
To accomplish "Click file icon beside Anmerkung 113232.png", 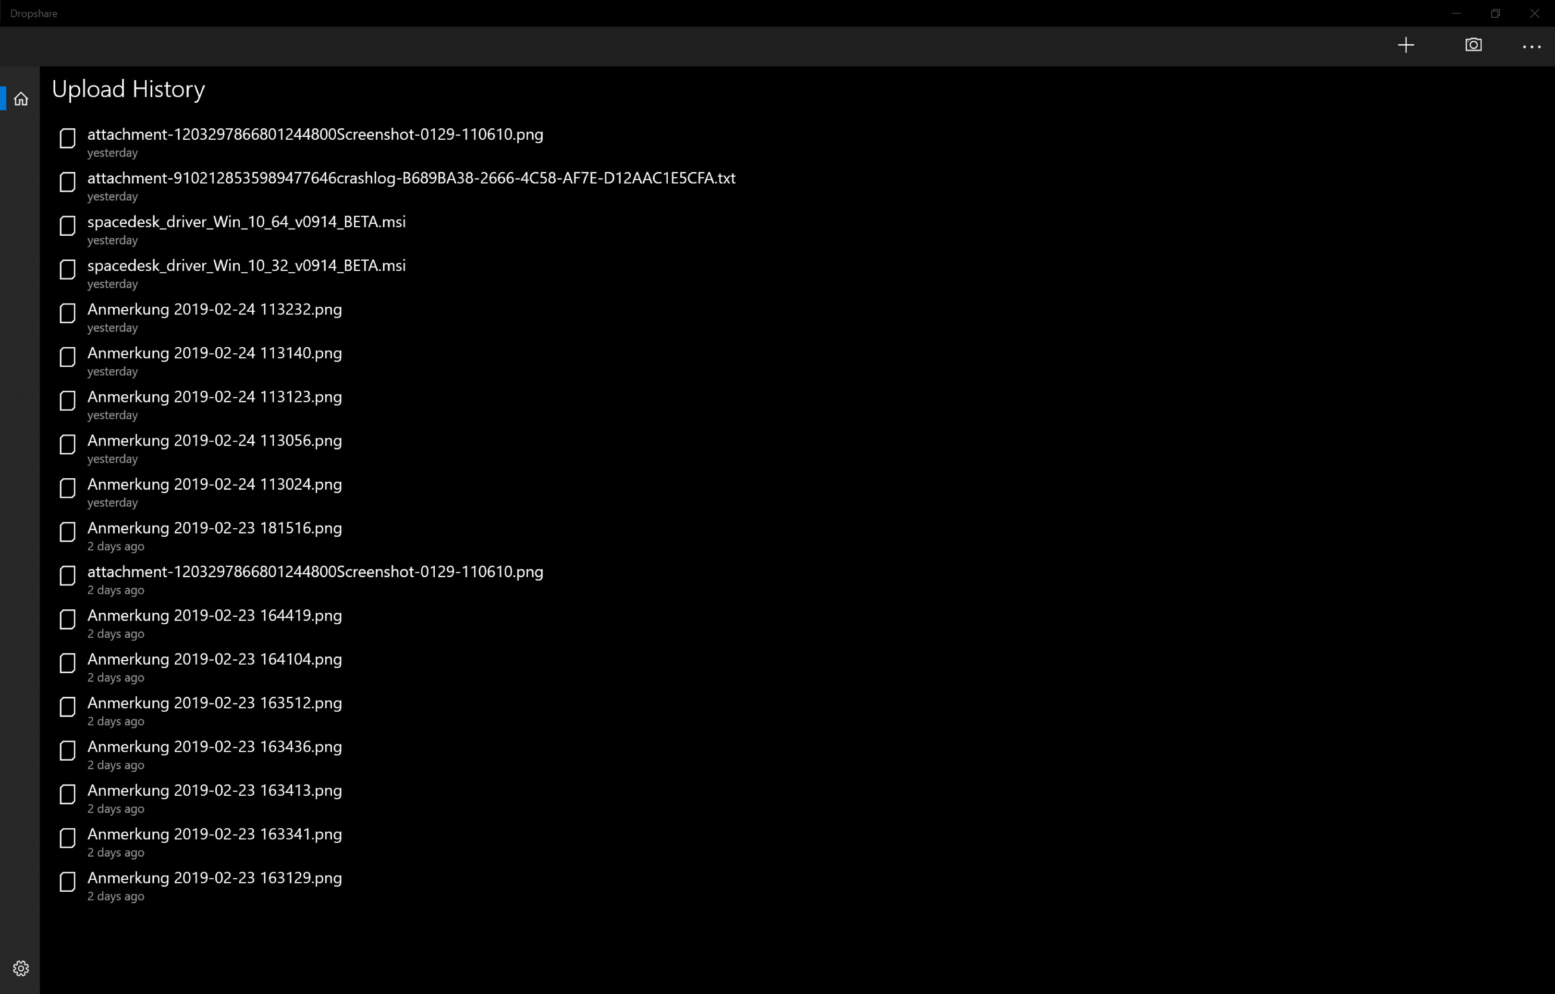I will click(67, 314).
